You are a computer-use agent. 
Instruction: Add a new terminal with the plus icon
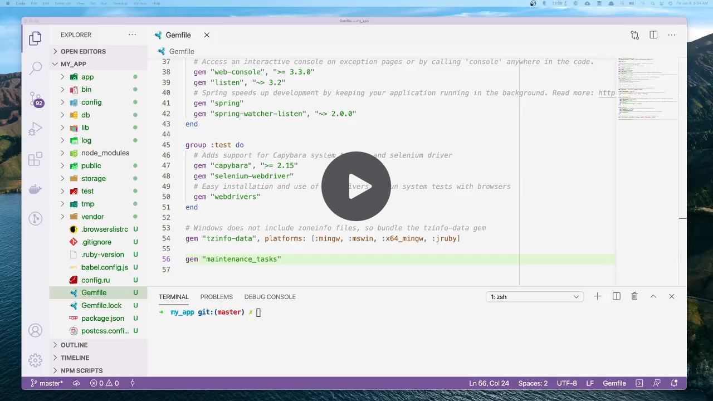[x=598, y=296]
